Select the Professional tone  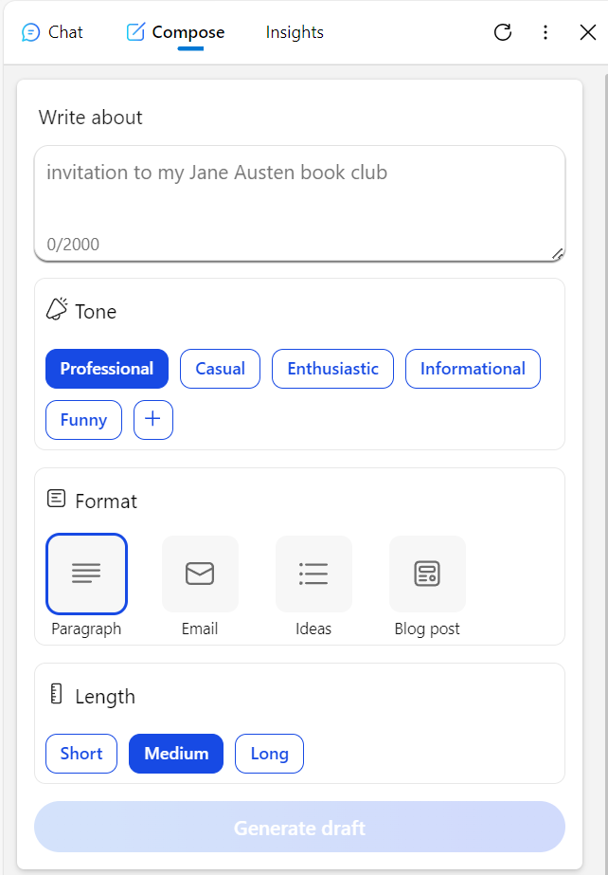point(107,369)
